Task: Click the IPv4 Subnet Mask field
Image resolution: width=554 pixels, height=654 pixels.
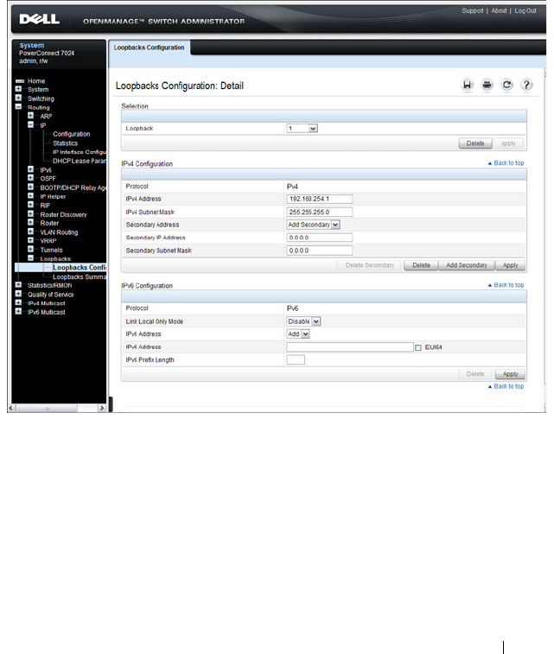Action: [x=320, y=212]
